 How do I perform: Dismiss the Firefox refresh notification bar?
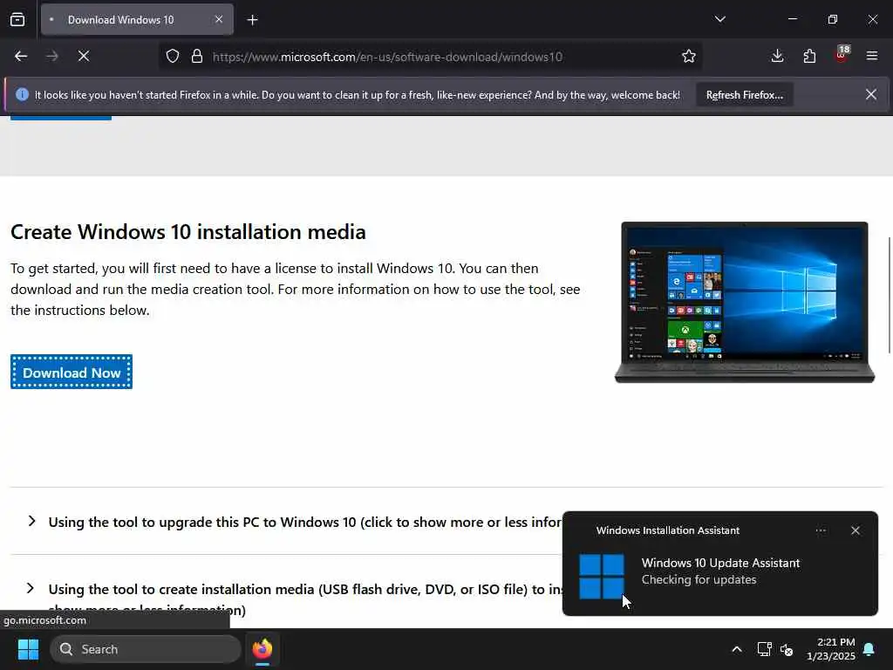click(x=871, y=94)
